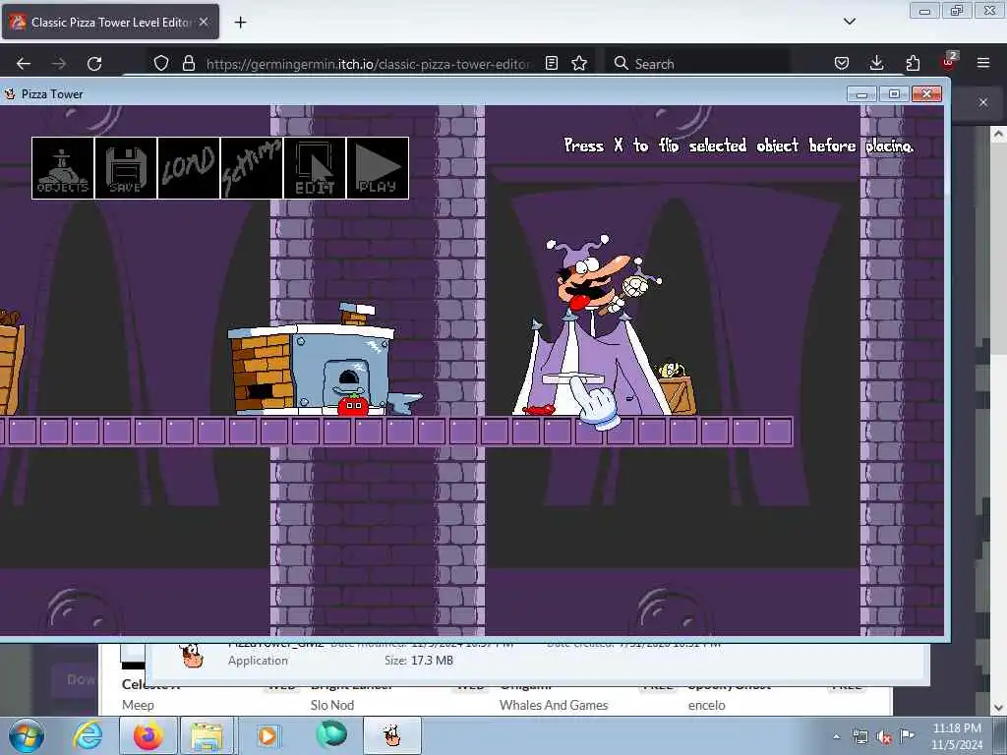Image resolution: width=1007 pixels, height=755 pixels.
Task: Close the Classic Pizza Tower tab
Action: [204, 22]
